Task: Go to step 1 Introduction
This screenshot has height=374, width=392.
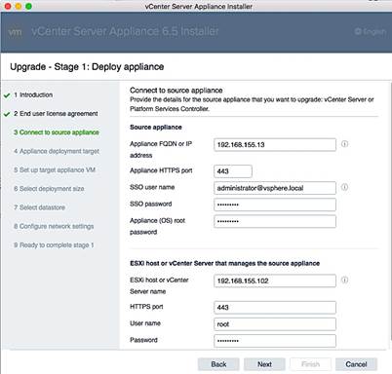Action: point(33,94)
